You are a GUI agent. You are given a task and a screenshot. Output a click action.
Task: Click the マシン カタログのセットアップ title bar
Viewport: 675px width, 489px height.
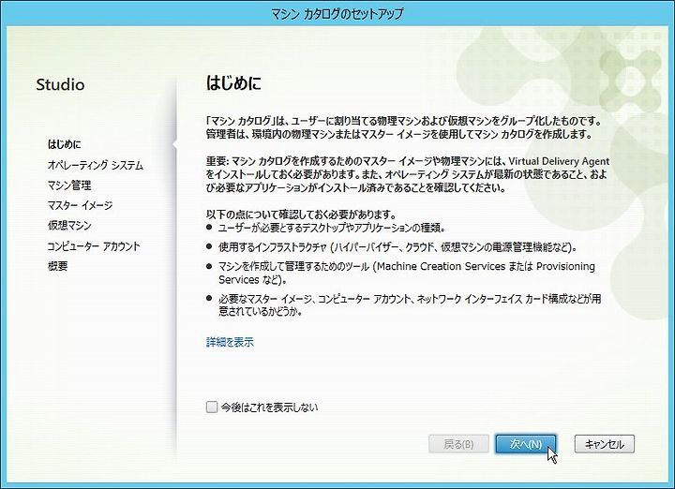(337, 14)
